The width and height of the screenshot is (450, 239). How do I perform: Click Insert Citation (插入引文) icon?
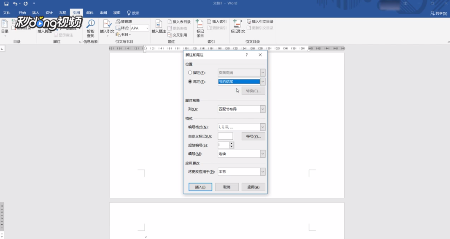click(107, 28)
